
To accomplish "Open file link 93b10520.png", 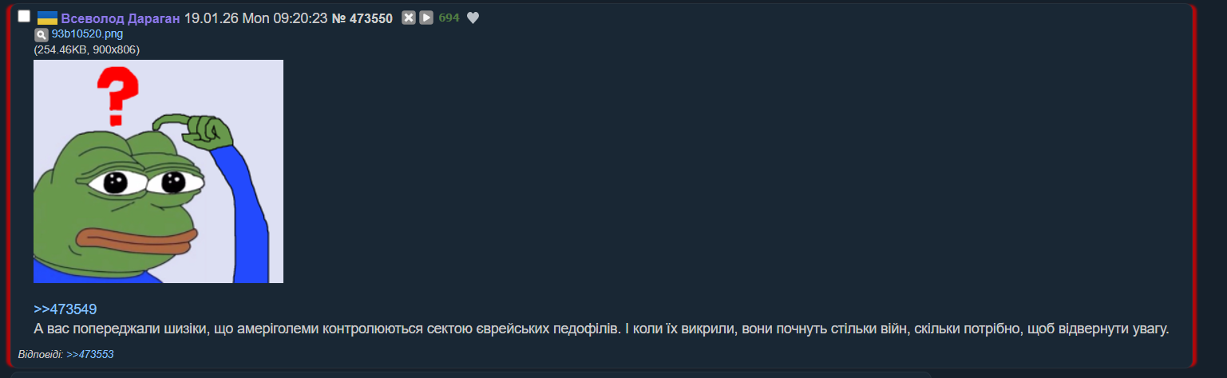I will click(x=87, y=34).
